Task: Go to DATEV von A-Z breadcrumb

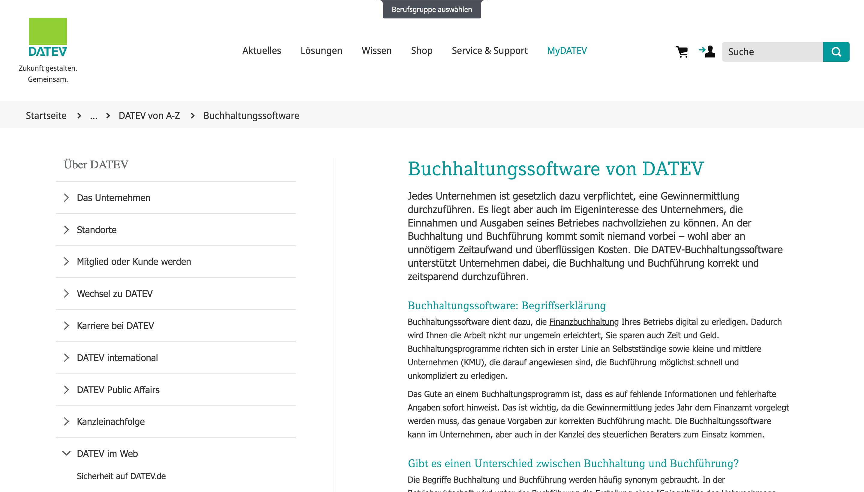Action: click(x=149, y=116)
